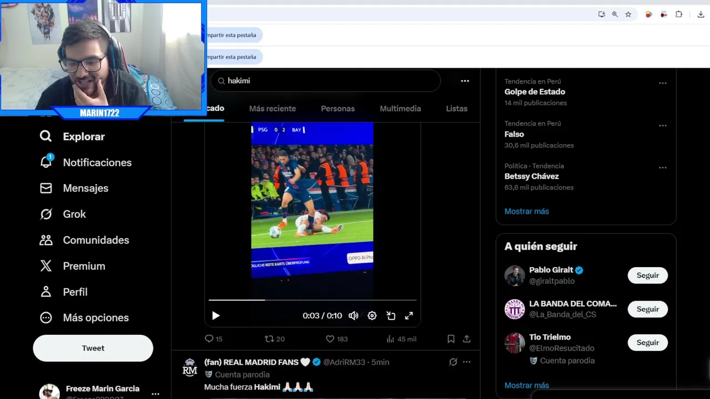Open Betssy Chávez trending topic
This screenshot has height=399, width=710.
coord(531,176)
